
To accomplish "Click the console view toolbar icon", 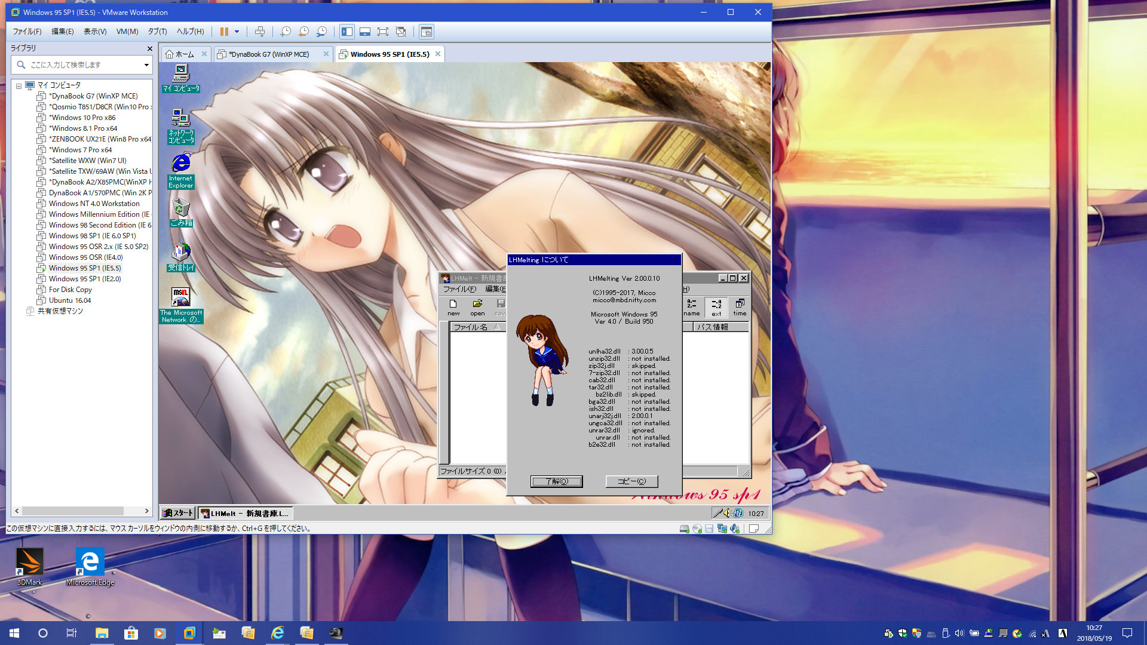I will (x=426, y=32).
